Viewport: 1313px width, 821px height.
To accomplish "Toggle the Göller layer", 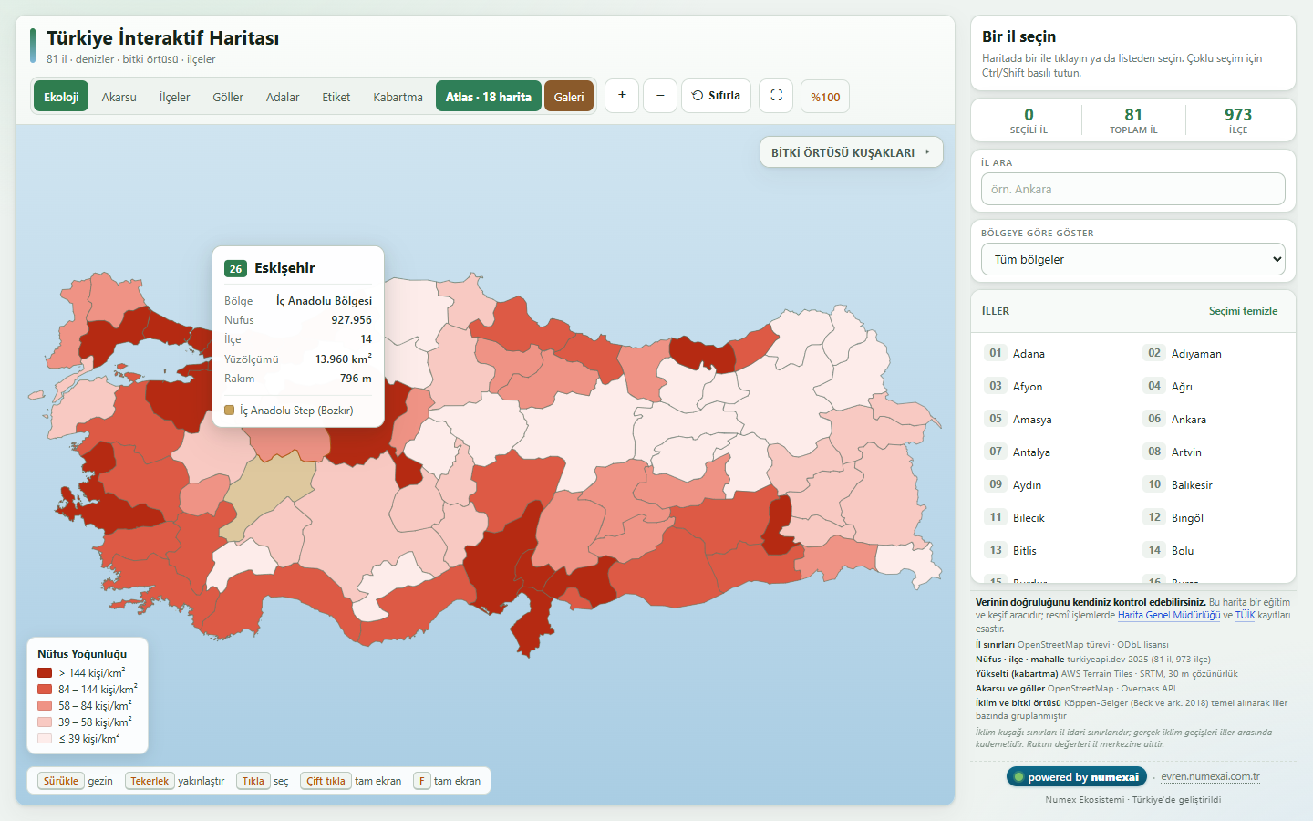I will click(228, 97).
